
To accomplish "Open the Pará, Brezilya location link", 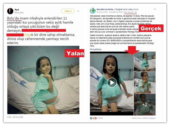I will pos(128,12).
